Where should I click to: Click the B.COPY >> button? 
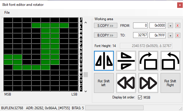(x=106, y=35)
